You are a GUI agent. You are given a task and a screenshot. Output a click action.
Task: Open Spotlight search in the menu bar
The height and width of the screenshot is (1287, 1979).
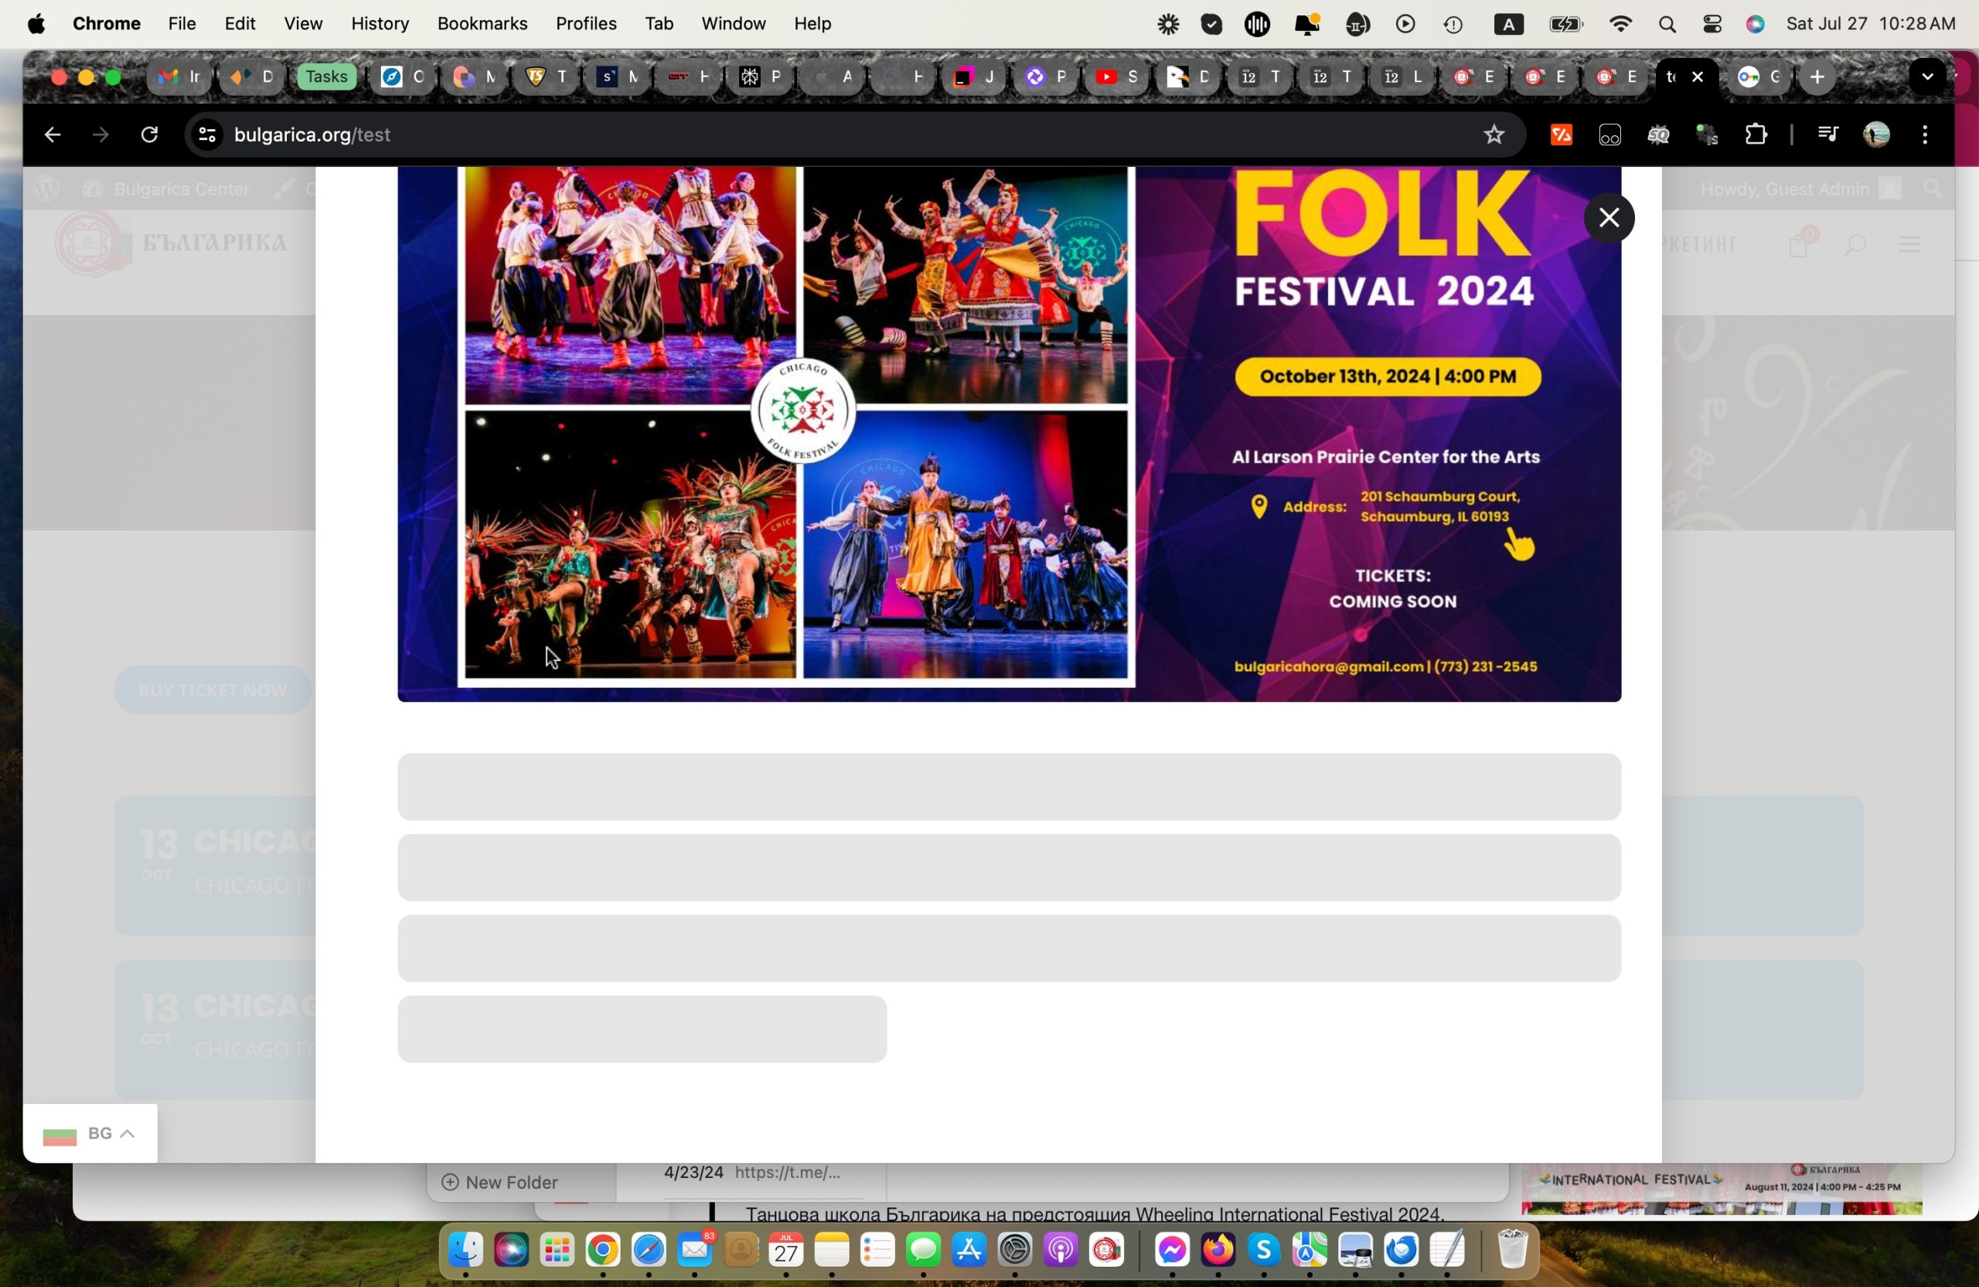1667,24
